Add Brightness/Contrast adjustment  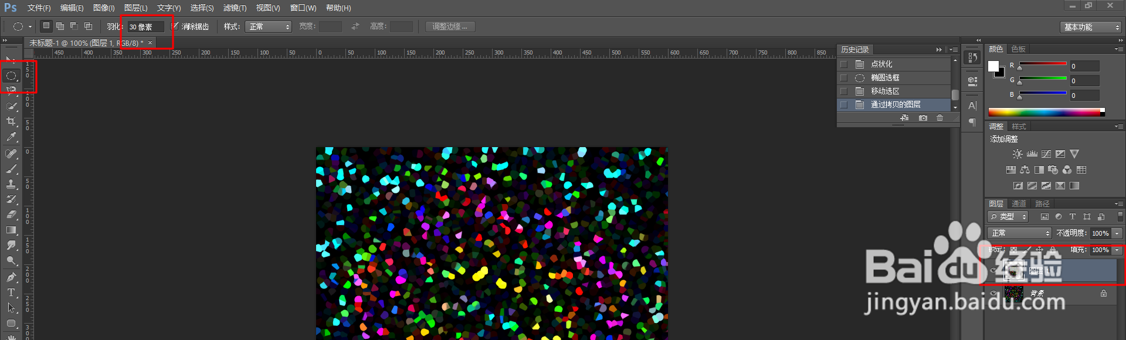(x=1018, y=154)
